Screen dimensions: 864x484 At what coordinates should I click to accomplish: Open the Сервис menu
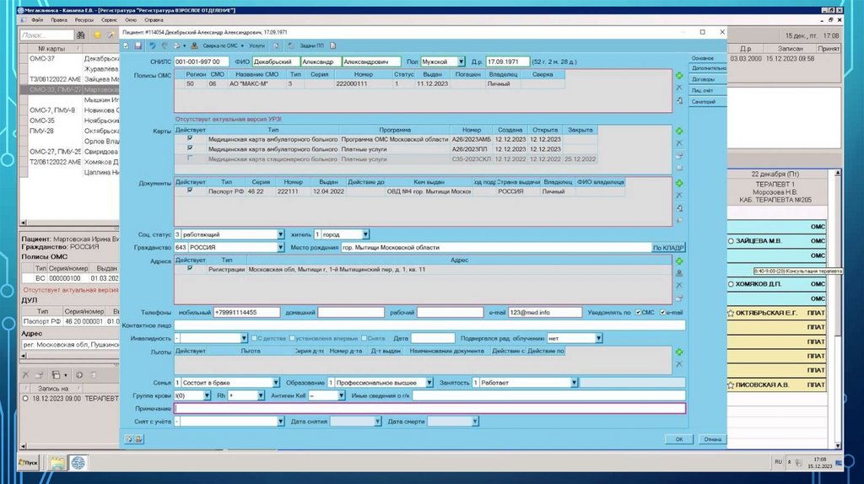108,18
